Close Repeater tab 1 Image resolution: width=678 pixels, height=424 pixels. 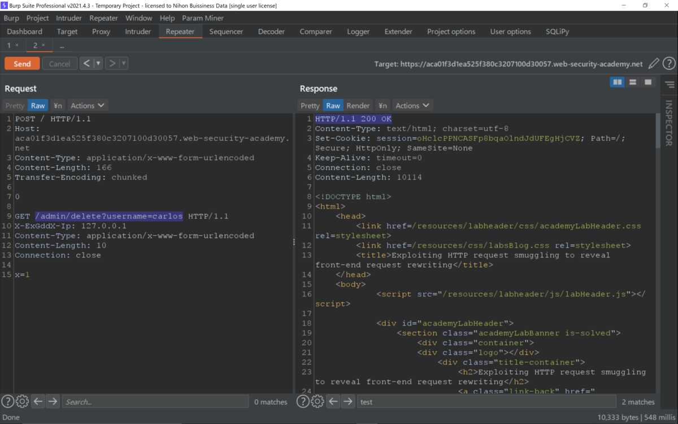17,45
